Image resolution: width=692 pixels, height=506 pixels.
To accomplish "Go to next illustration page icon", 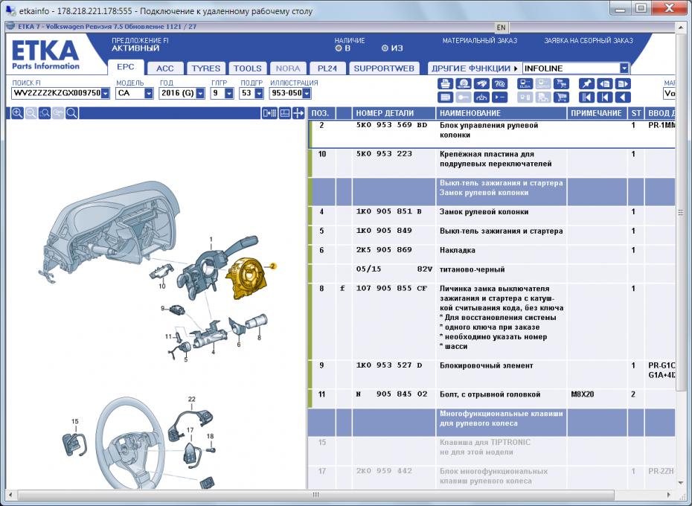I will pyautogui.click(x=622, y=84).
